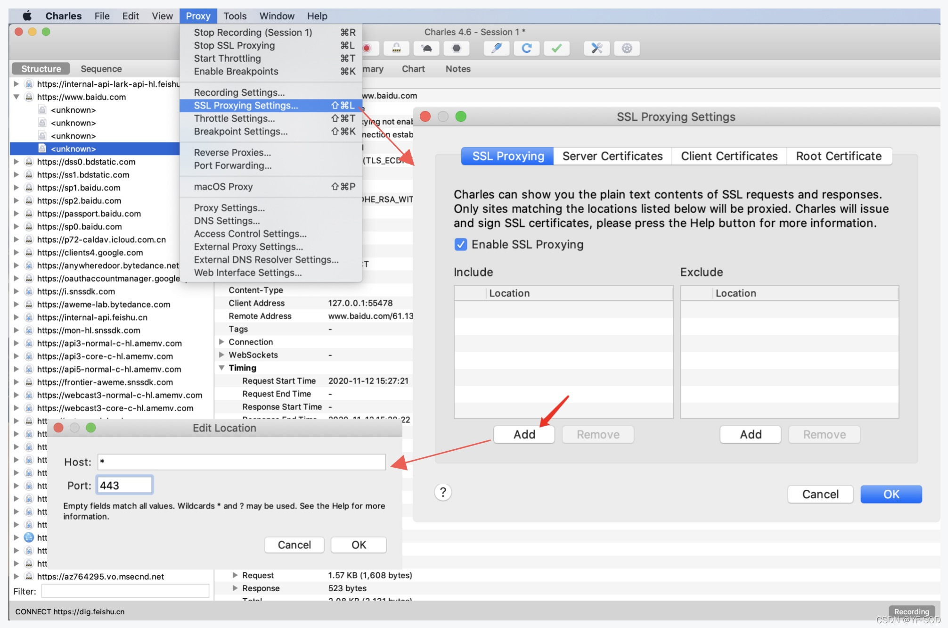Expand the WebSockets row disclosure triangle
This screenshot has height=628, width=948.
point(221,355)
